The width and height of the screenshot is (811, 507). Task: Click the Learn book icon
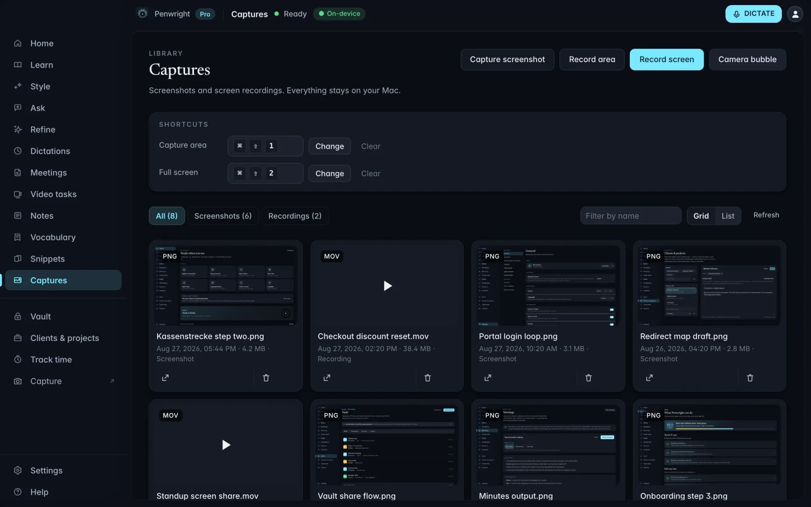tap(18, 65)
